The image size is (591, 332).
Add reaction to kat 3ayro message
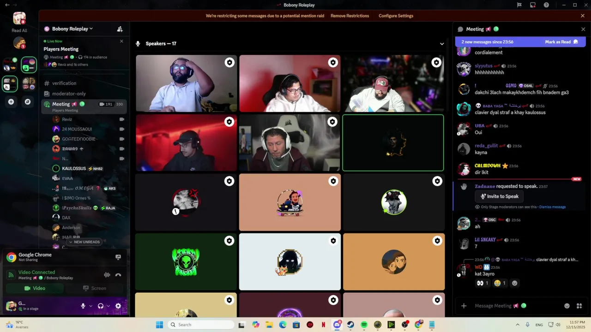tap(515, 283)
